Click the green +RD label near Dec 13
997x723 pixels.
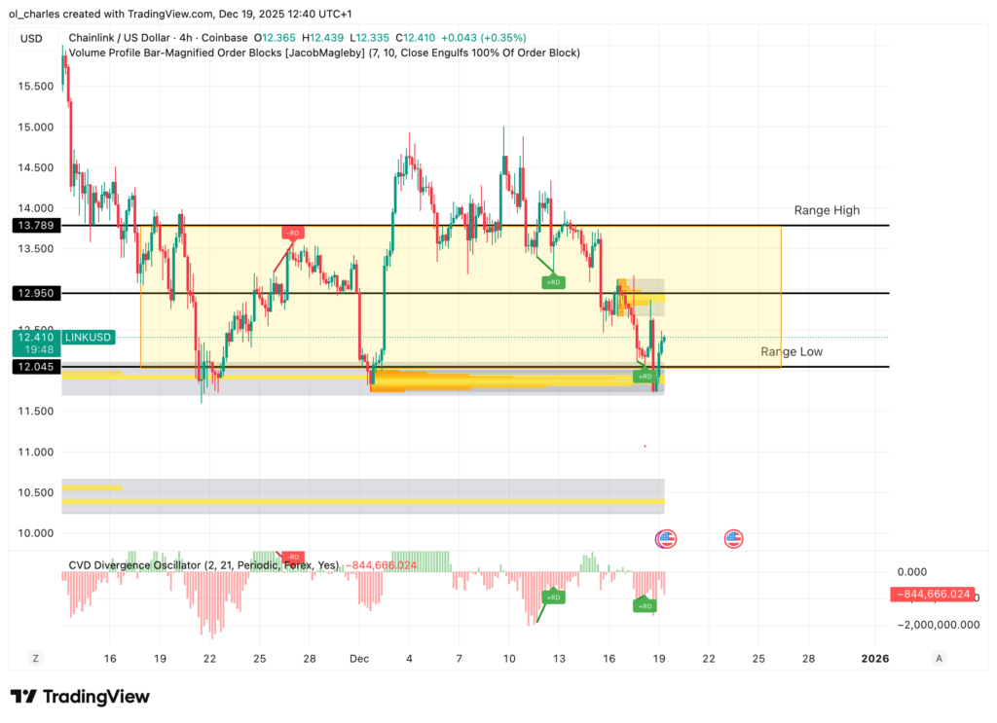(553, 282)
